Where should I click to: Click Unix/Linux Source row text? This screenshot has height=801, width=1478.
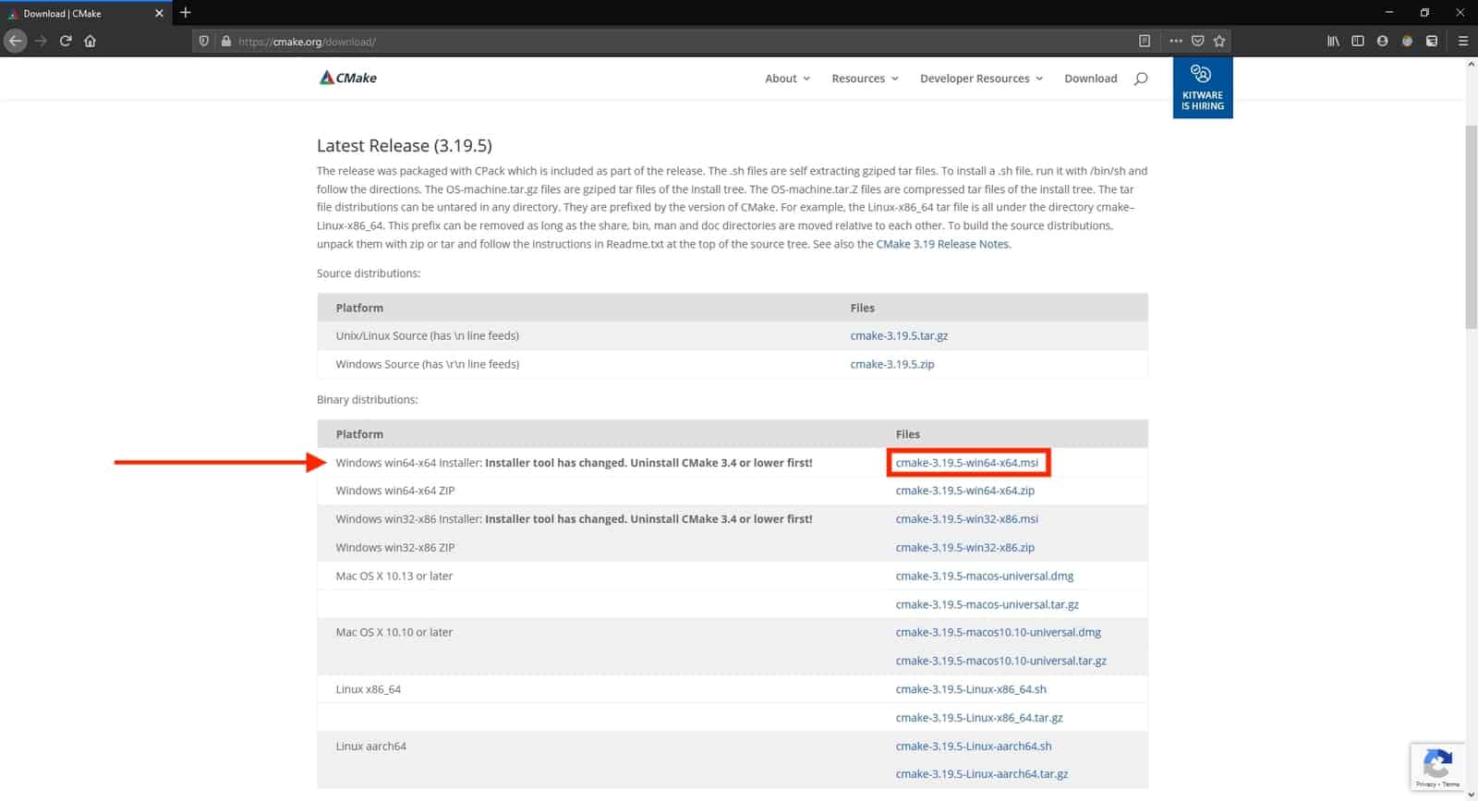[428, 335]
